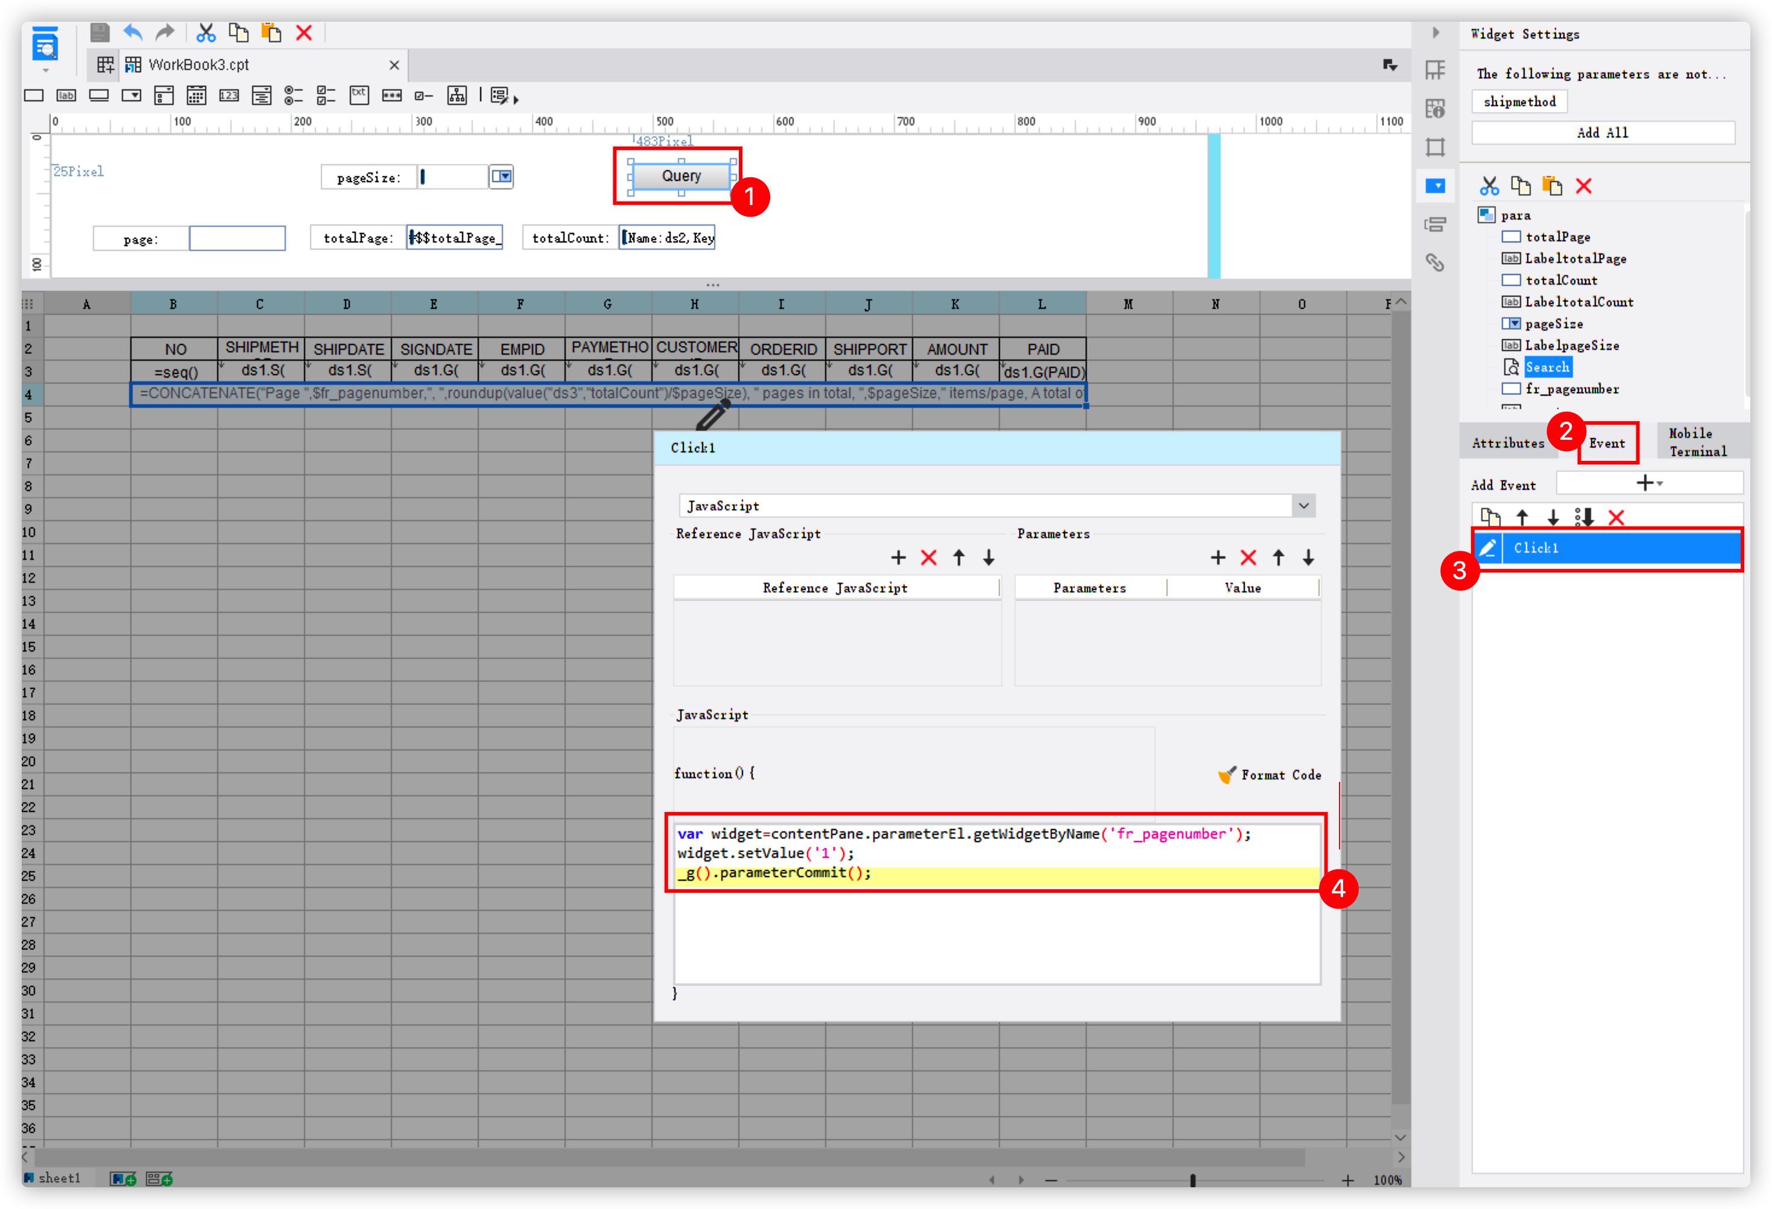Select the Number widget tool
This screenshot has height=1209, width=1772.
tap(229, 95)
